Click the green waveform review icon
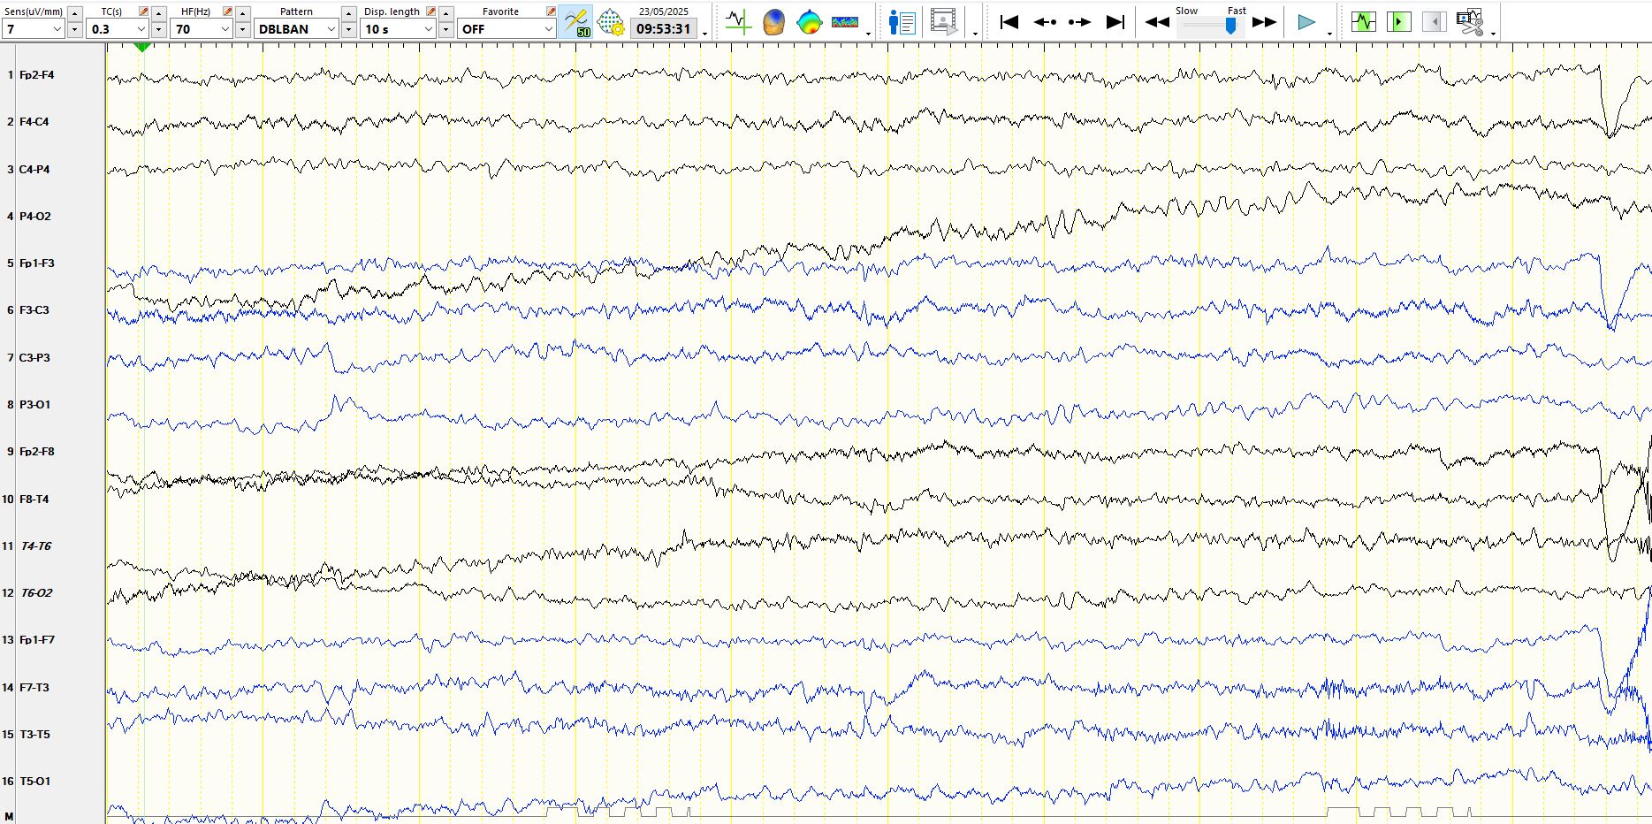The width and height of the screenshot is (1652, 824). [1364, 22]
